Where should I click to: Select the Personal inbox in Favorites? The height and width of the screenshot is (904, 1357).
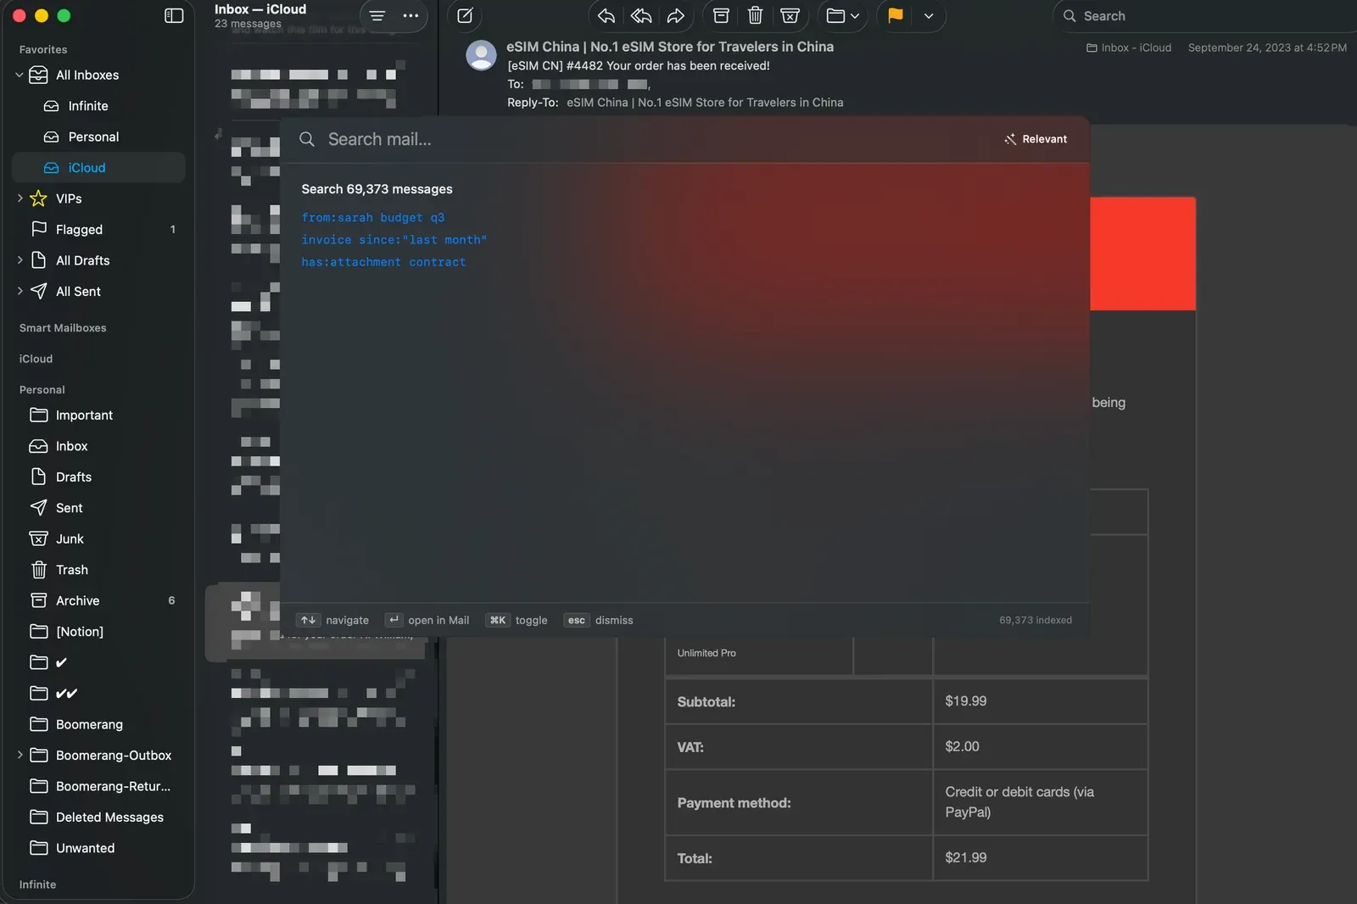click(x=98, y=137)
